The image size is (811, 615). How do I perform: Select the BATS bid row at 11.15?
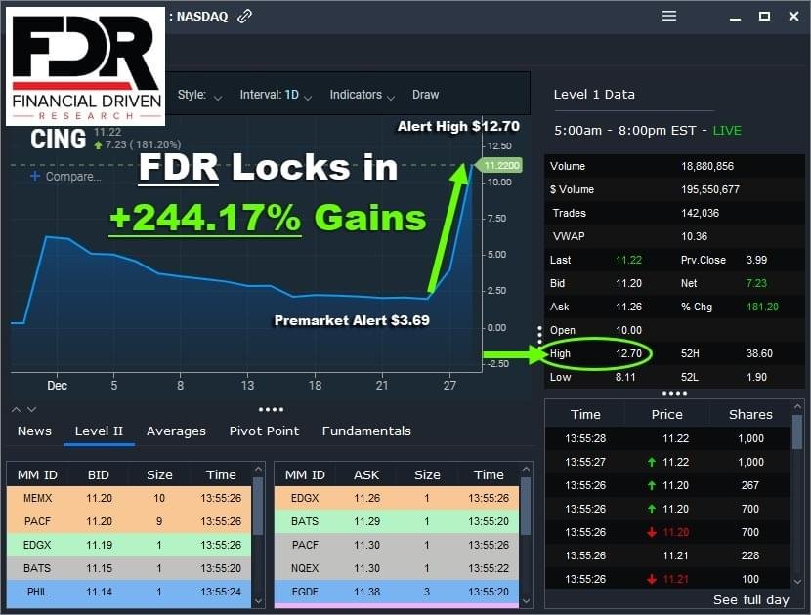pos(129,568)
